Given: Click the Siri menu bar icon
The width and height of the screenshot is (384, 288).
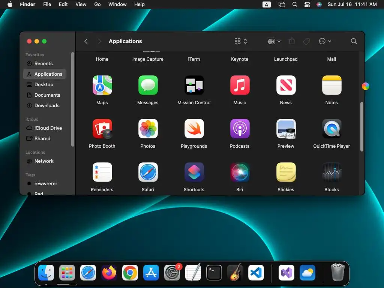Looking at the screenshot, I should (319, 4).
